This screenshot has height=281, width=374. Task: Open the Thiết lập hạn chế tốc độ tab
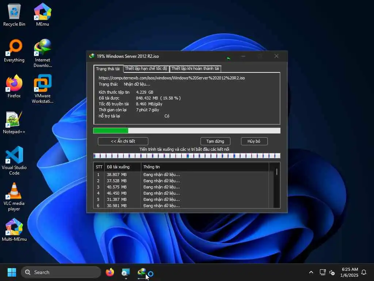(x=146, y=68)
